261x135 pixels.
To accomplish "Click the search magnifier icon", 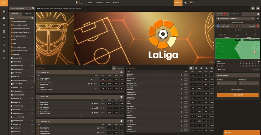I will click(33, 8).
